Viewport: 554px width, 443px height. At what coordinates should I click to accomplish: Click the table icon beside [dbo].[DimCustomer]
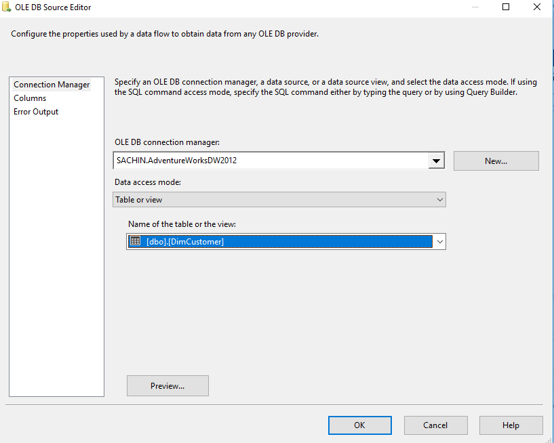click(x=135, y=242)
